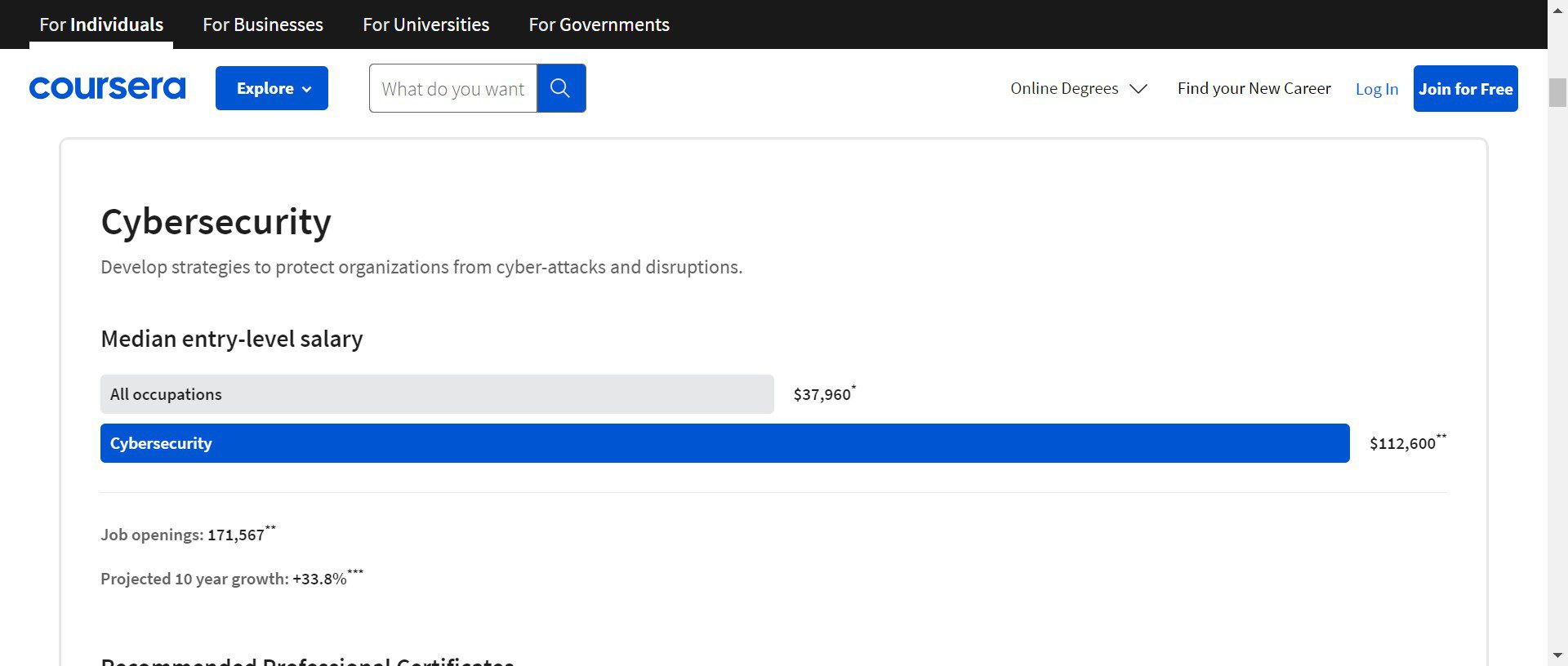Click scrollbar down arrow
Image resolution: width=1568 pixels, height=666 pixels.
tap(1557, 655)
